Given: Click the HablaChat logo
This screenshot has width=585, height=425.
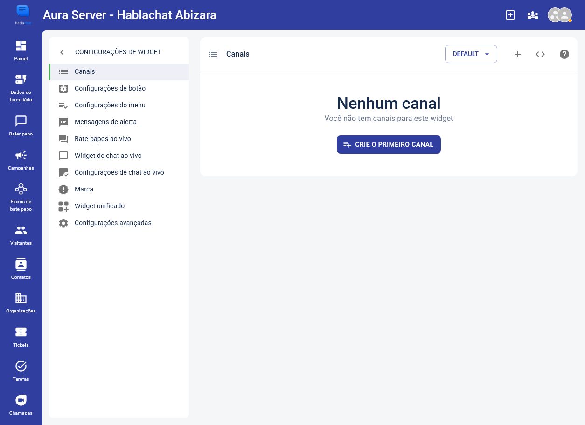Looking at the screenshot, I should pyautogui.click(x=23, y=14).
